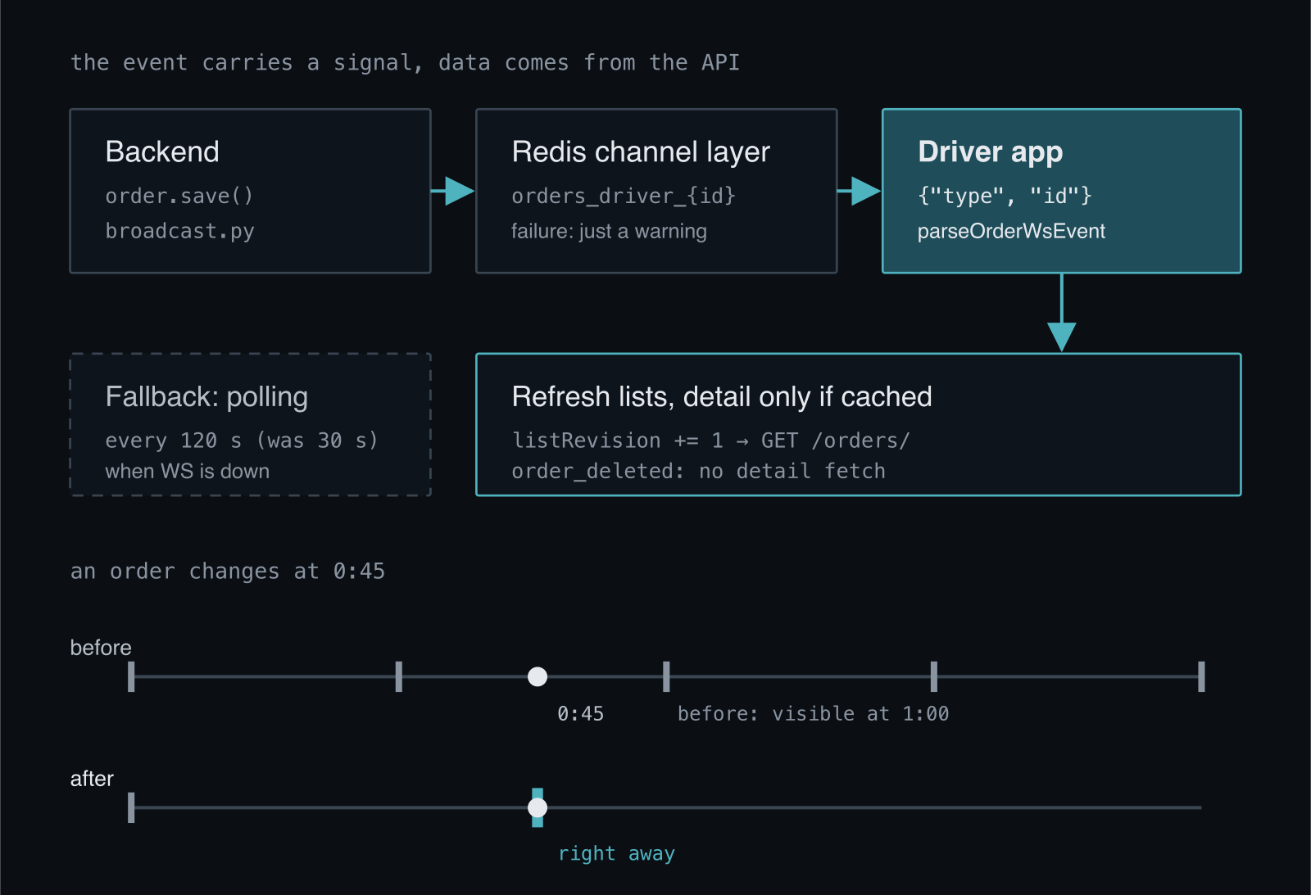Click the '0:45' time label
The width and height of the screenshot is (1311, 895).
coord(580,714)
